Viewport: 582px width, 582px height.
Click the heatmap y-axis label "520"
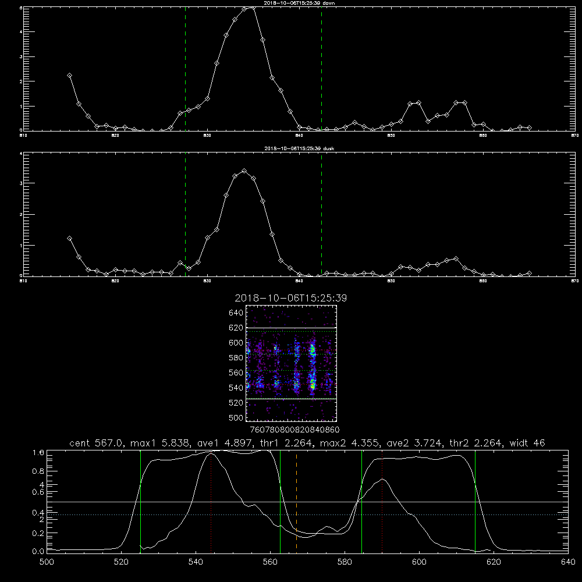click(236, 403)
